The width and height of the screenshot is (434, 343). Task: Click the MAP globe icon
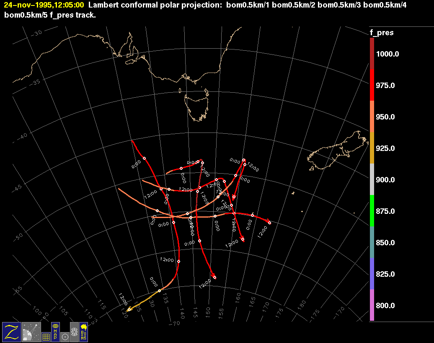[55, 331]
